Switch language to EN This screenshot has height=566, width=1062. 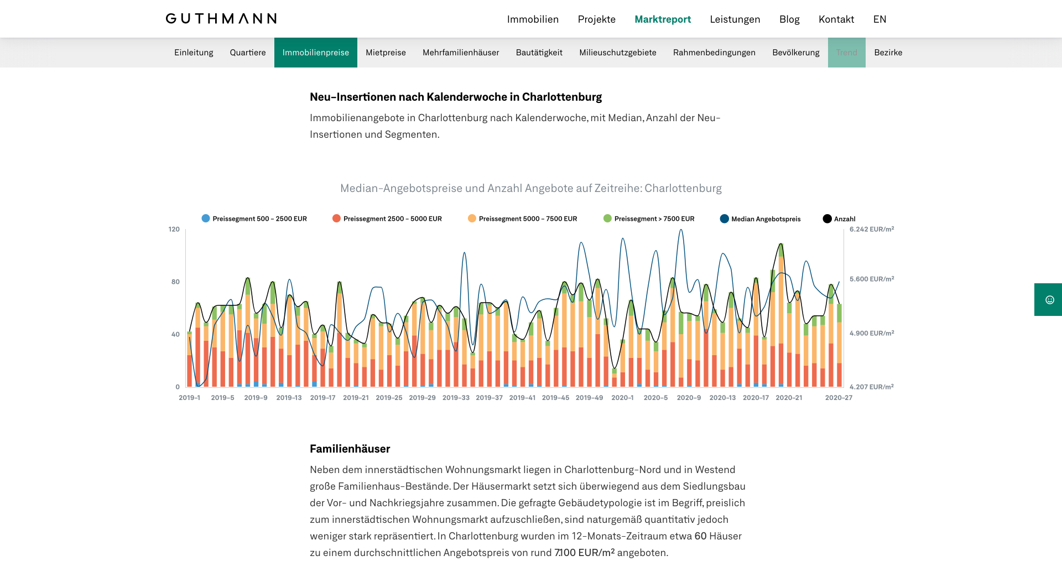pyautogui.click(x=879, y=19)
